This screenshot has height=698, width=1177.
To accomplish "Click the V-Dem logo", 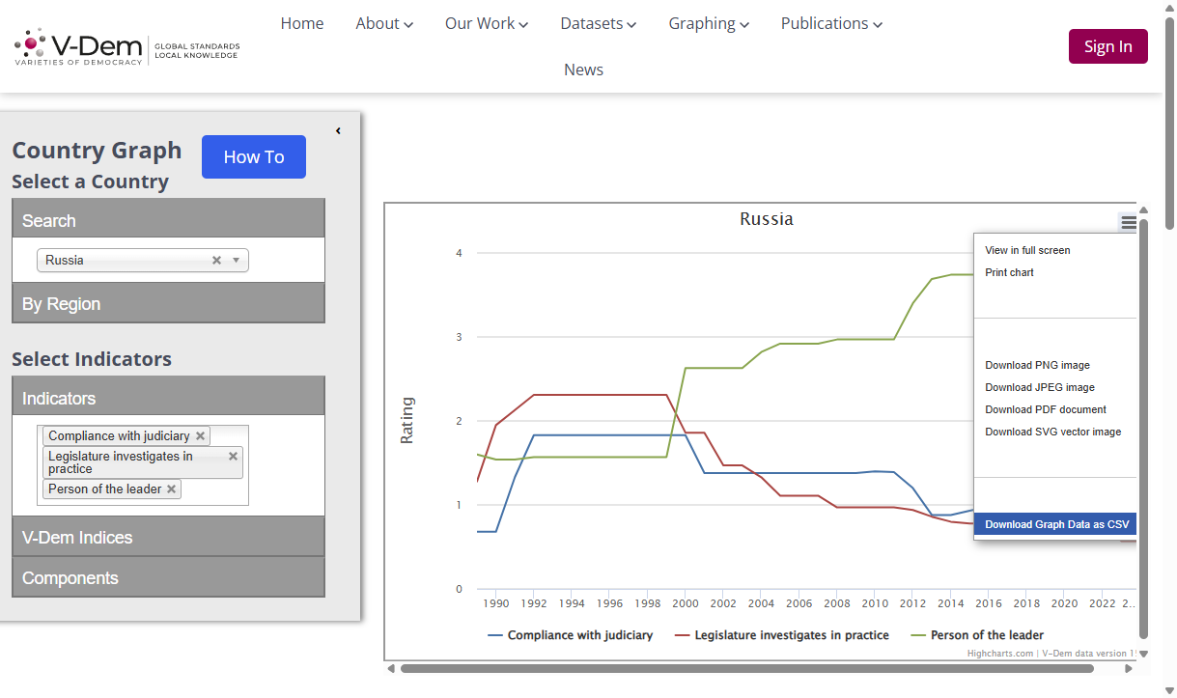I will point(126,46).
